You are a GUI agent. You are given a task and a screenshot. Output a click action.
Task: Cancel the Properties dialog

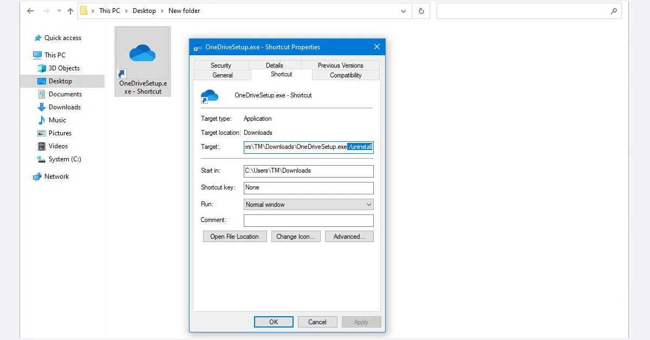[317, 322]
